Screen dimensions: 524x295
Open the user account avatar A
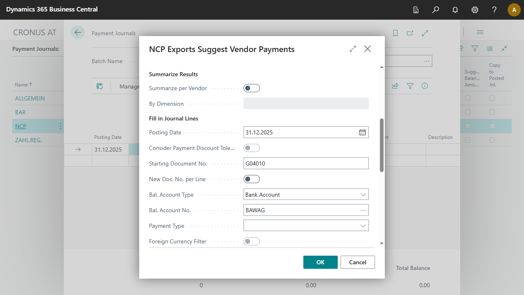click(x=514, y=10)
